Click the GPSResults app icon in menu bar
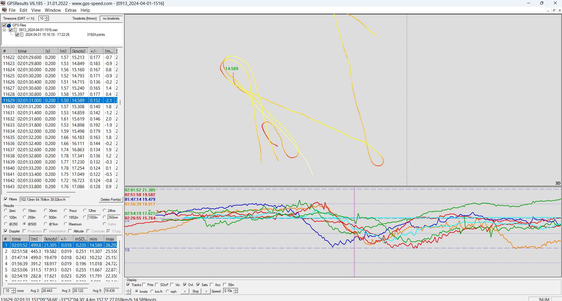Viewport: 562px width, 301px height. (x=4, y=10)
